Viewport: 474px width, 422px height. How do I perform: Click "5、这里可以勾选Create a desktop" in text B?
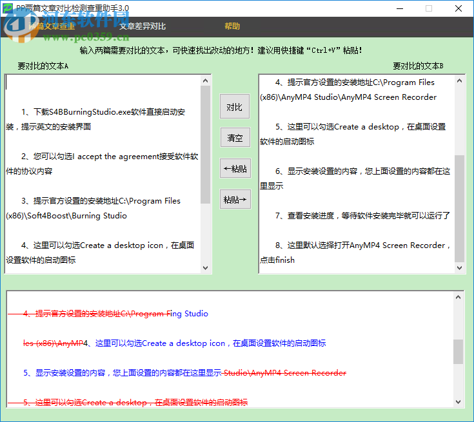[x=337, y=127]
